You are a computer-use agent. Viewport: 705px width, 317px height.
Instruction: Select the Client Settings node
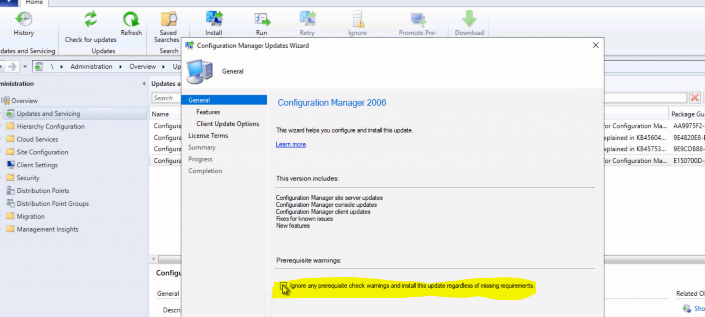(37, 165)
